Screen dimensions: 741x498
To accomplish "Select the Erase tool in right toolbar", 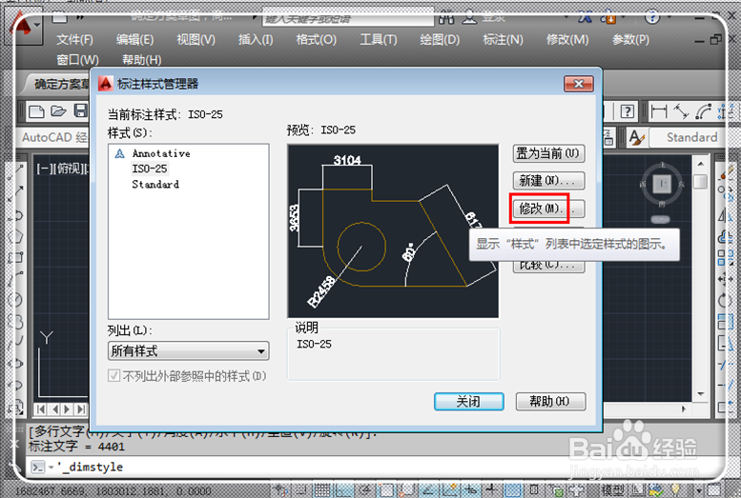I will click(726, 171).
